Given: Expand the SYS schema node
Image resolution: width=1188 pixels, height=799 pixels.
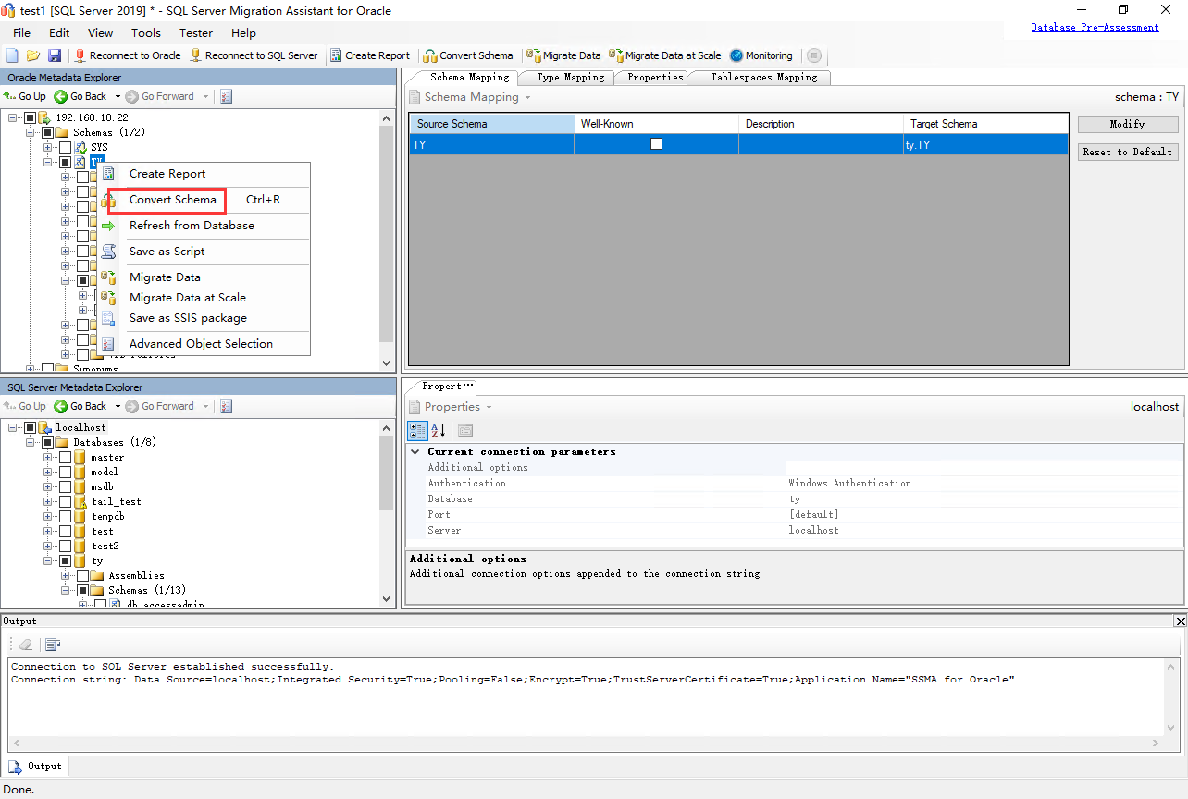Looking at the screenshot, I should click(48, 147).
